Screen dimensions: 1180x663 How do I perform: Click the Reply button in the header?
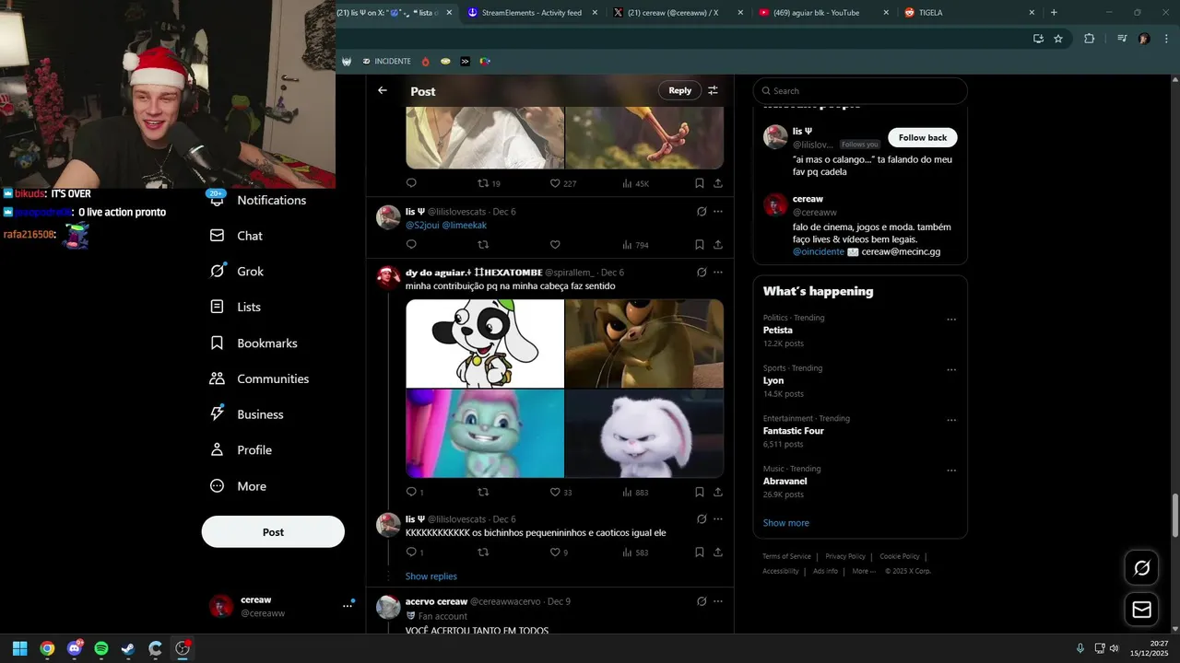[680, 90]
